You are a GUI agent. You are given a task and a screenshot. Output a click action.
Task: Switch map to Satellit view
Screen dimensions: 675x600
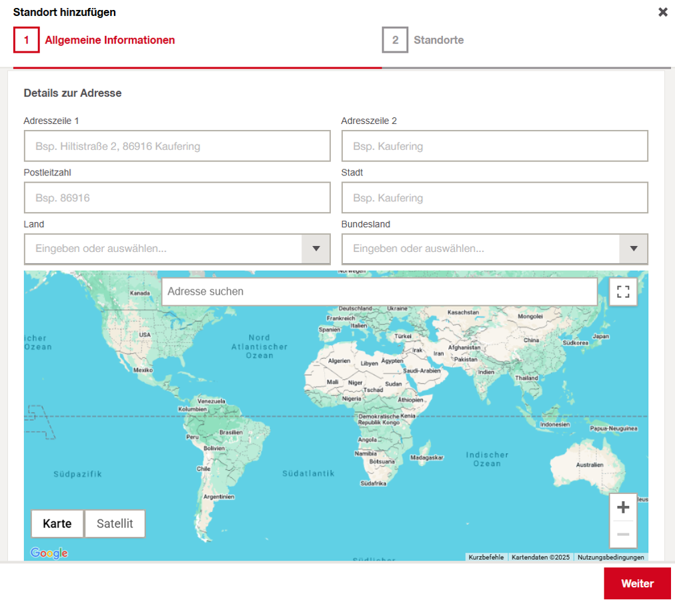[115, 523]
